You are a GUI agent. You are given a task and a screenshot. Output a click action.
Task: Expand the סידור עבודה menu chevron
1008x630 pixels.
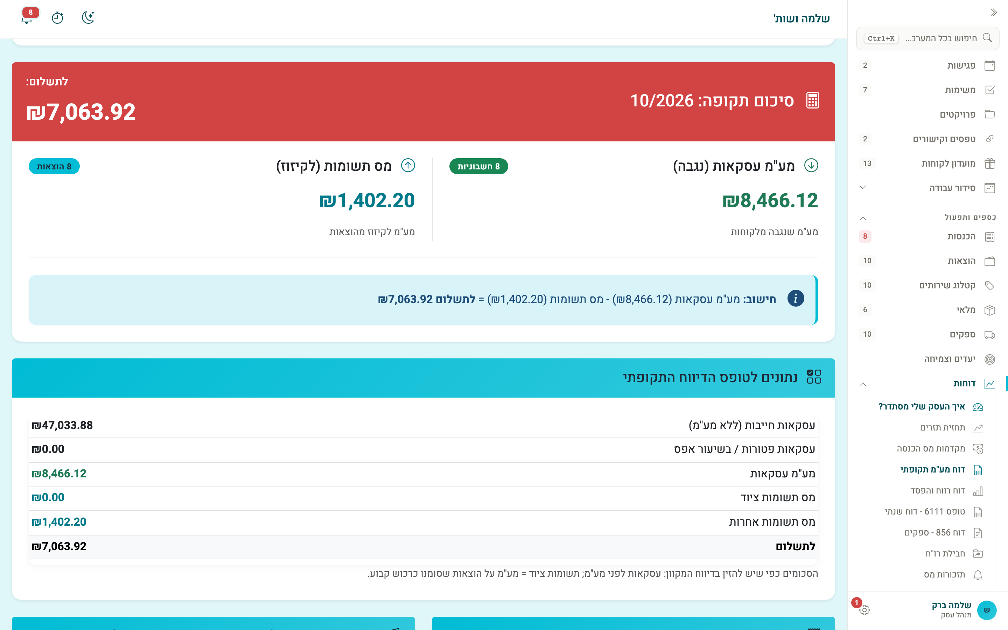pyautogui.click(x=863, y=188)
